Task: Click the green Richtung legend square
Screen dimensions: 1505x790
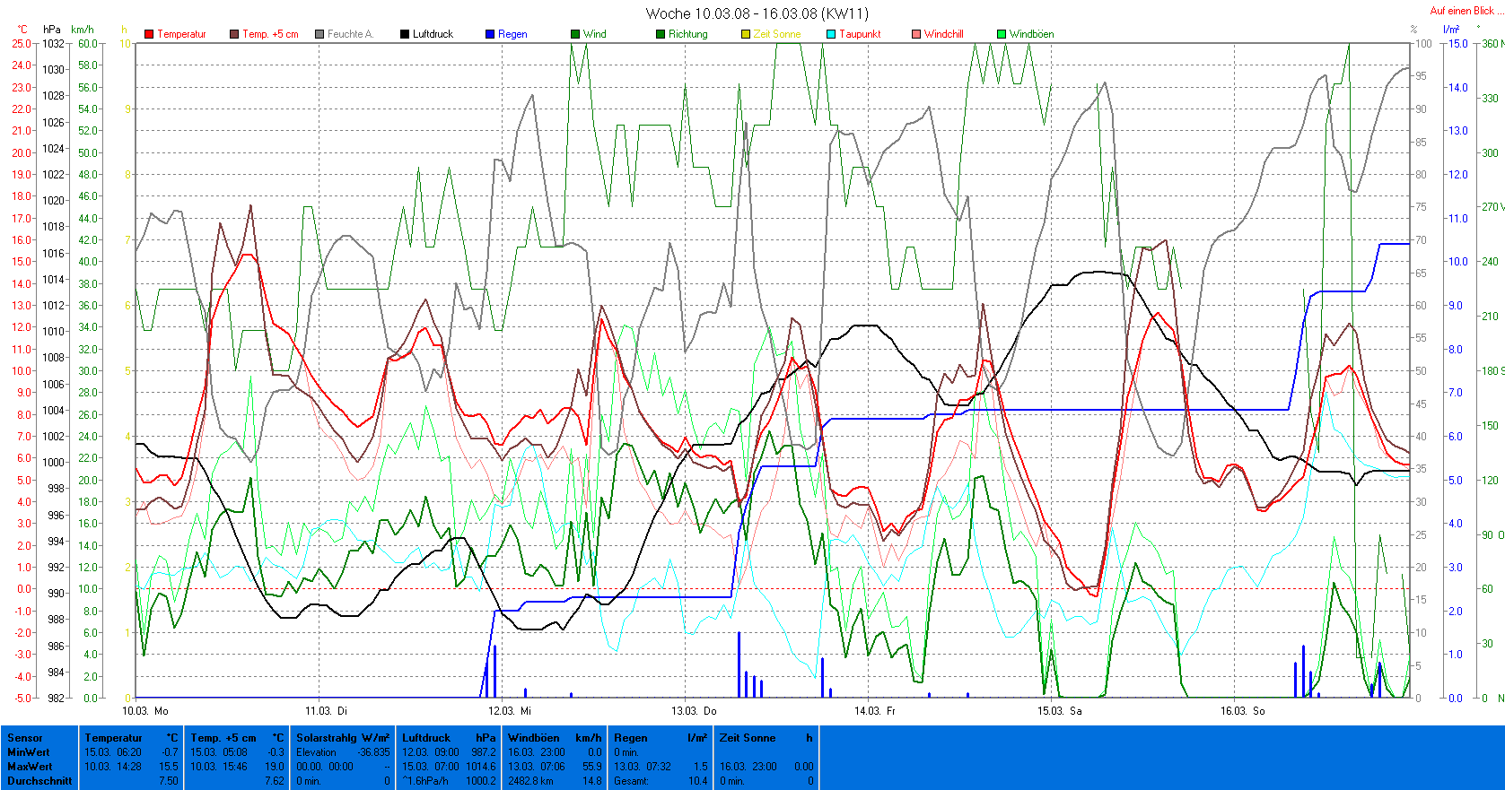Action: pyautogui.click(x=661, y=34)
